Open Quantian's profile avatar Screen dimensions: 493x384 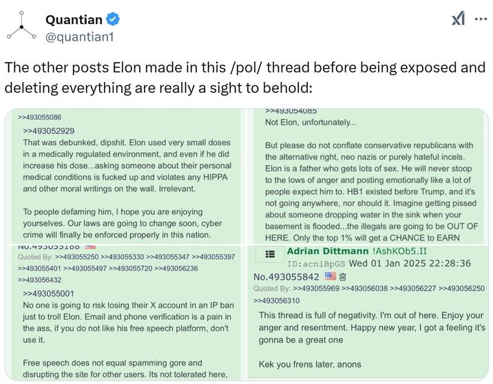tap(21, 25)
